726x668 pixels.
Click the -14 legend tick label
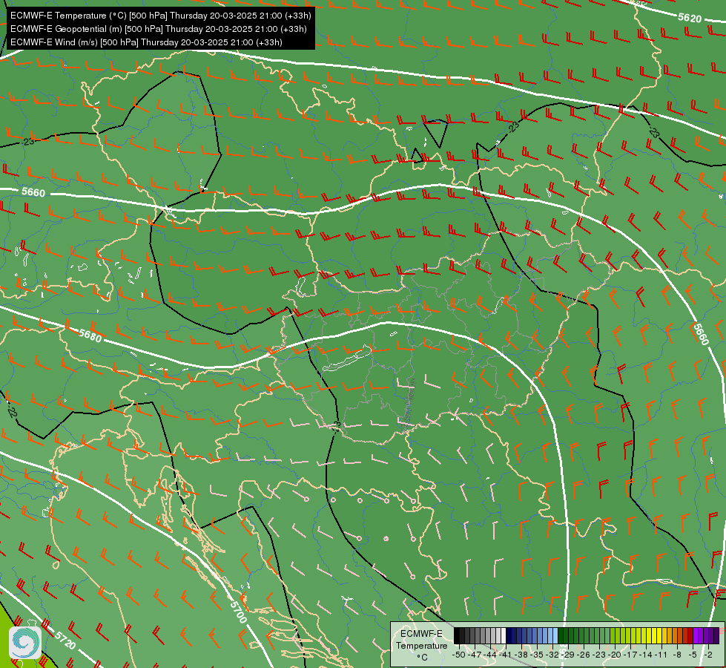[646, 655]
